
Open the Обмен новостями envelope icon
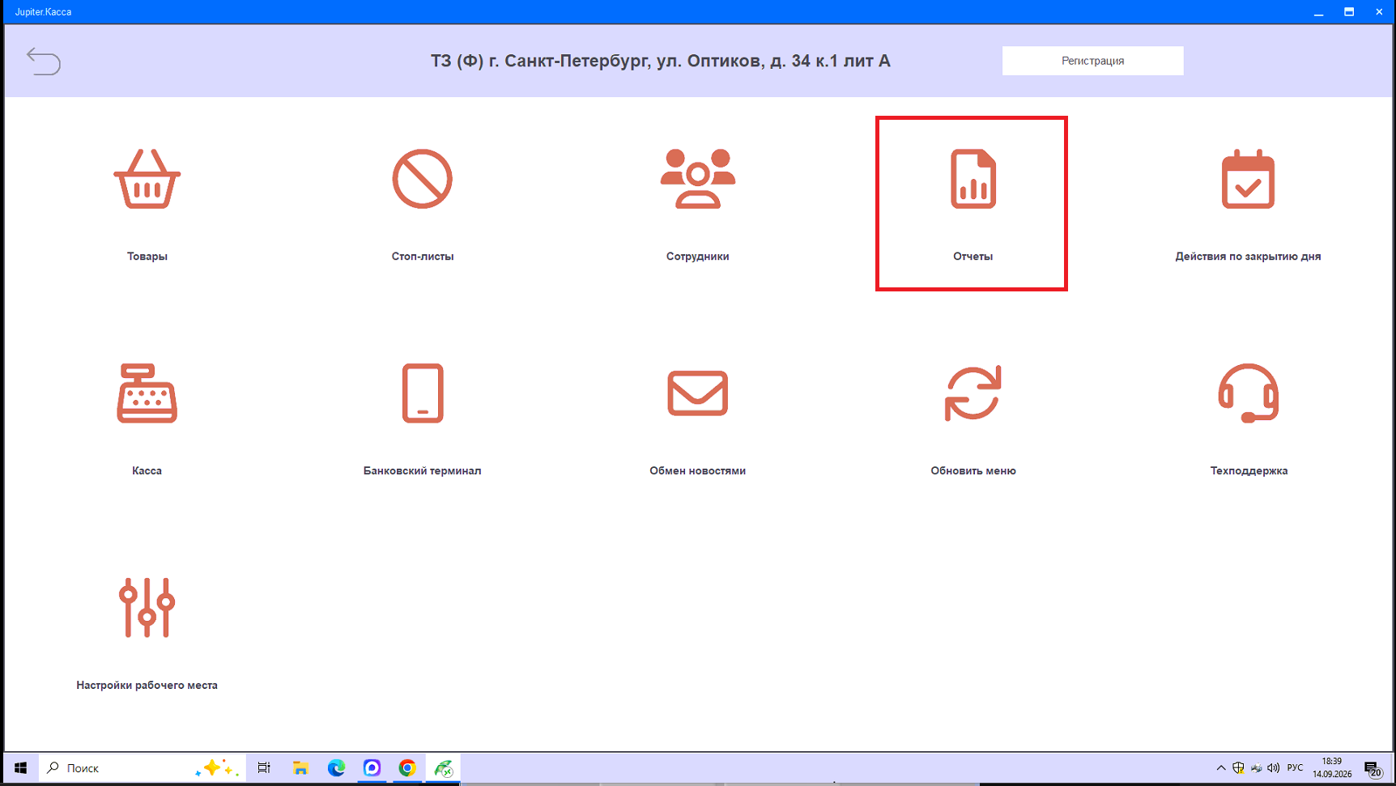click(x=697, y=393)
